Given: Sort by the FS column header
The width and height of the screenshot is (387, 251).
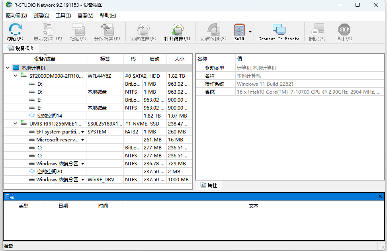Looking at the screenshot, I should click(133, 59).
